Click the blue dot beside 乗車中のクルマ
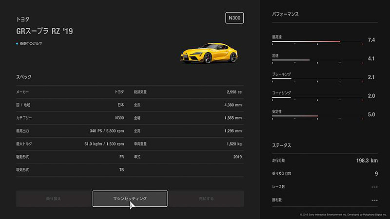Viewport: 390px width, 219px height. (17, 44)
